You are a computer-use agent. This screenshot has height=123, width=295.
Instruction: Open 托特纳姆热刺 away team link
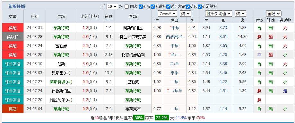pyautogui.click(x=133, y=55)
